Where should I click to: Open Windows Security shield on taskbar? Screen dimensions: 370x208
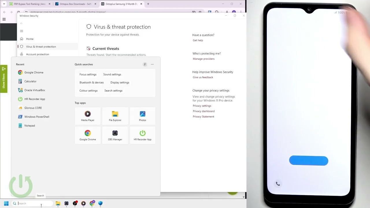click(100, 203)
